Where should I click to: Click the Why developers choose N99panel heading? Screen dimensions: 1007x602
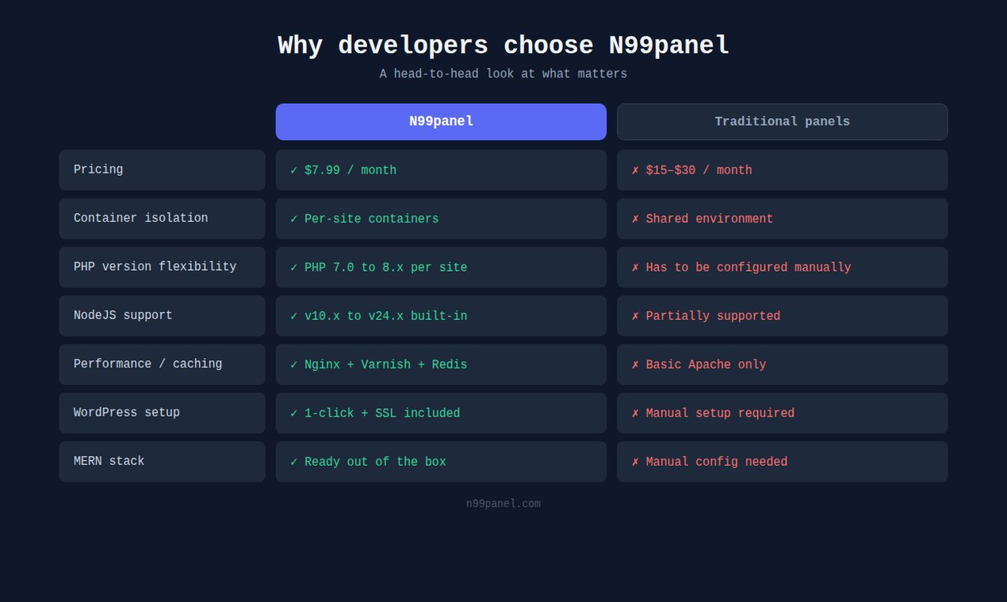point(503,46)
